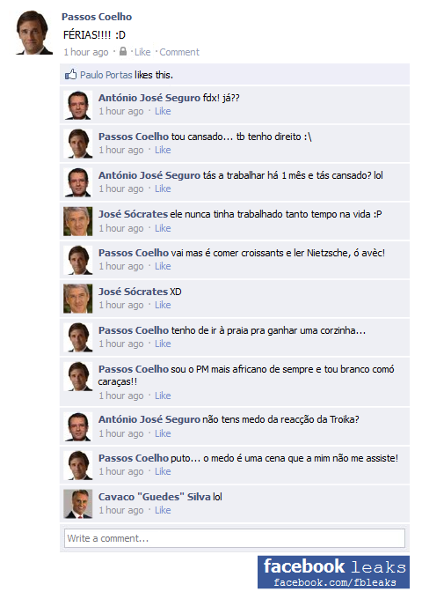Click the thumbs-up icon beside Paulo Portas
This screenshot has height=599, width=422.
coord(70,74)
